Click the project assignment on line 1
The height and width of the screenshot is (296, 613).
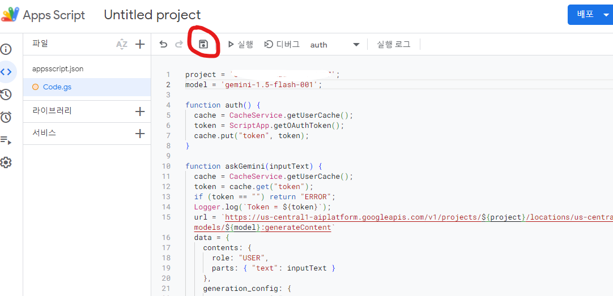pyautogui.click(x=262, y=75)
